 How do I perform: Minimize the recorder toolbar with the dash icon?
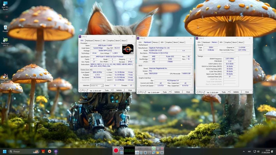click(x=158, y=148)
